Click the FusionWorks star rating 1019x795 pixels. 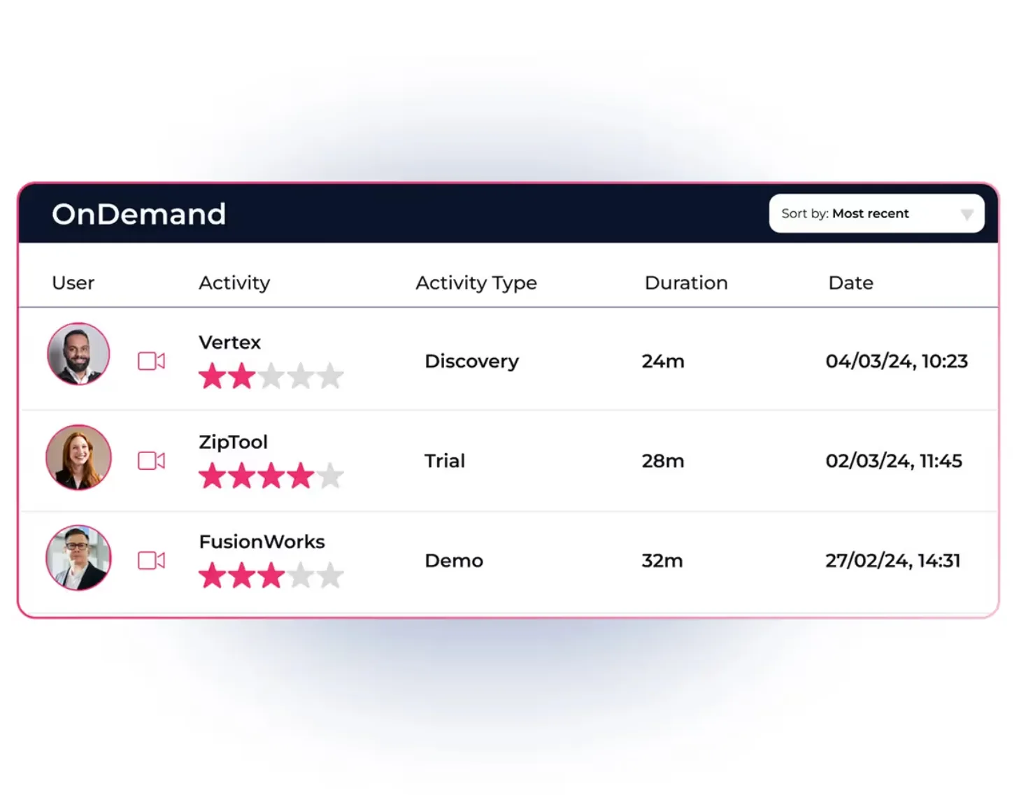pos(271,576)
